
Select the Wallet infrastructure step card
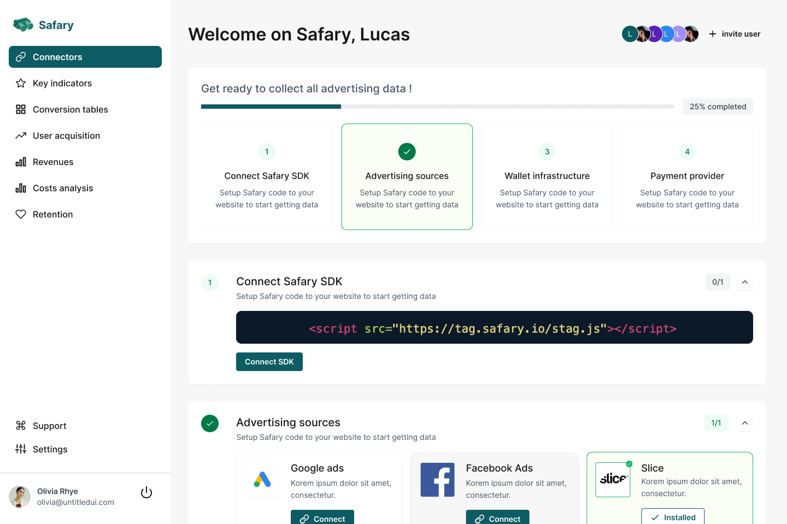[x=547, y=176]
